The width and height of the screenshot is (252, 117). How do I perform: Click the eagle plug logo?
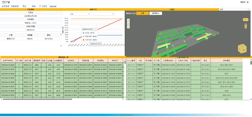[x=6, y=2]
